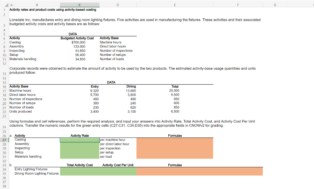Select column header A

point(11,5)
